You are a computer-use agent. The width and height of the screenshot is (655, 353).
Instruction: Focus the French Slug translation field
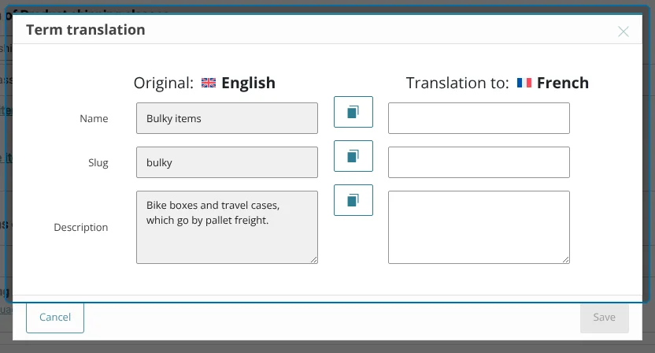479,162
